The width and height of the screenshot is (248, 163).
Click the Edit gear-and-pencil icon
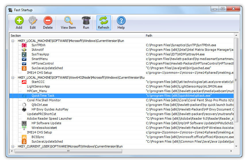[33, 21]
